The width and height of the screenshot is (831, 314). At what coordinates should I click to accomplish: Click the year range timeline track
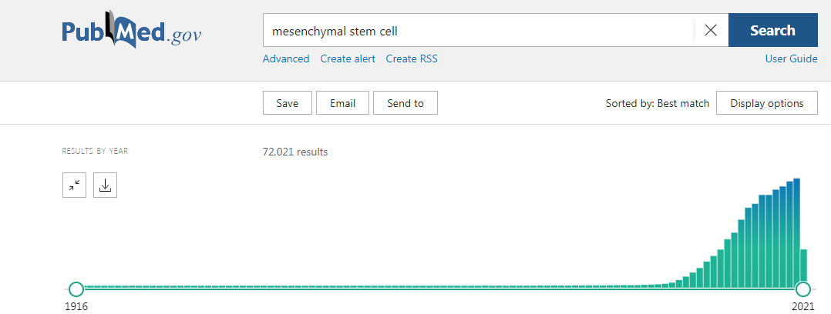pos(440,289)
